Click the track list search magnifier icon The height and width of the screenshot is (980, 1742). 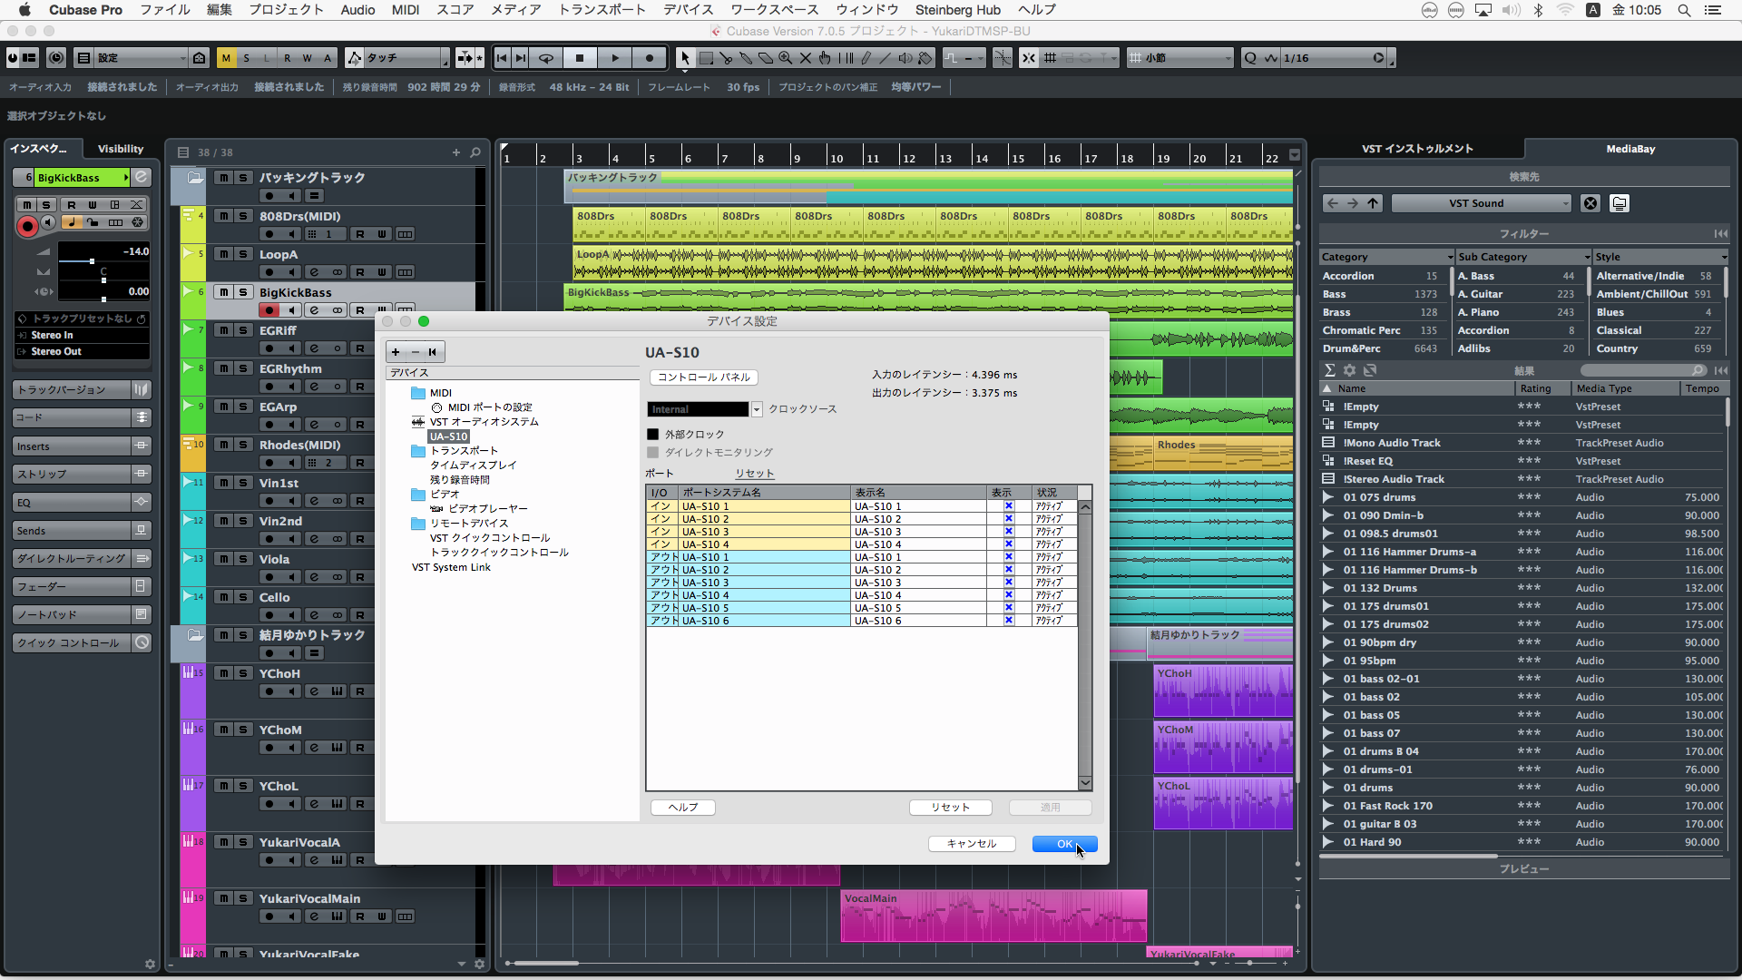(475, 152)
